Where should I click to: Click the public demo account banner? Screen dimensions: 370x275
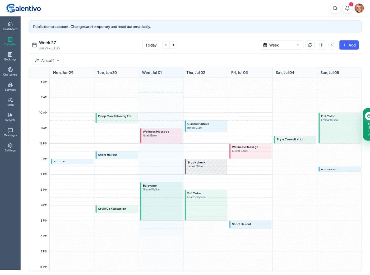(195, 26)
